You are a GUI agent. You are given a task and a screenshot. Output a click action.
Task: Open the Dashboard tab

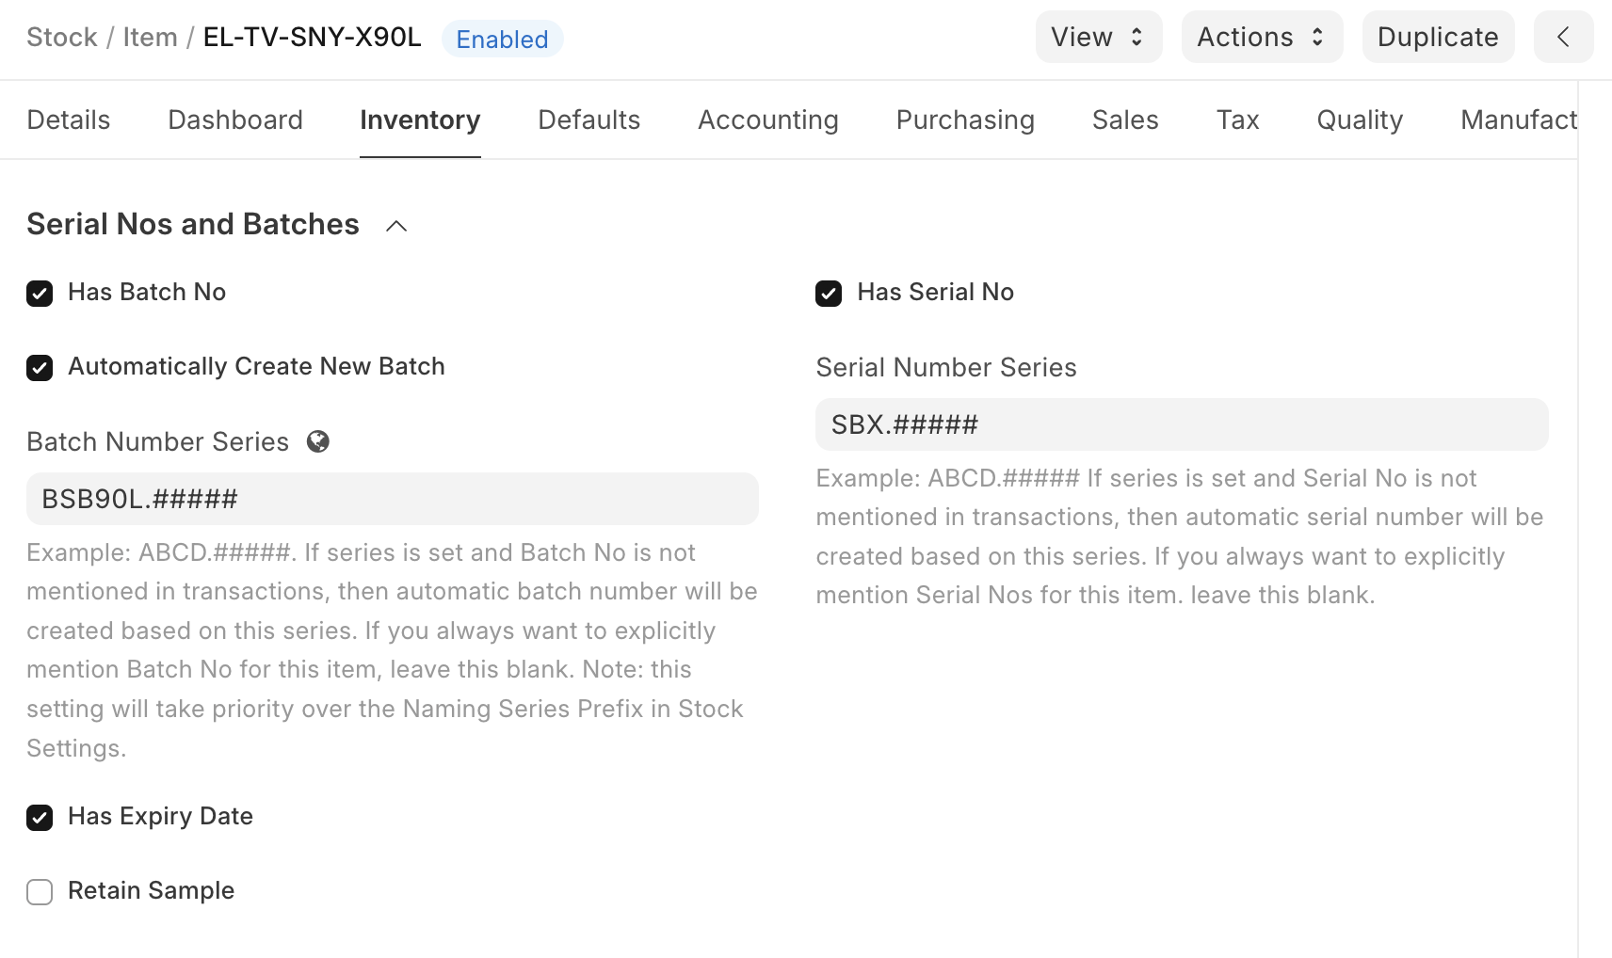pyautogui.click(x=235, y=120)
